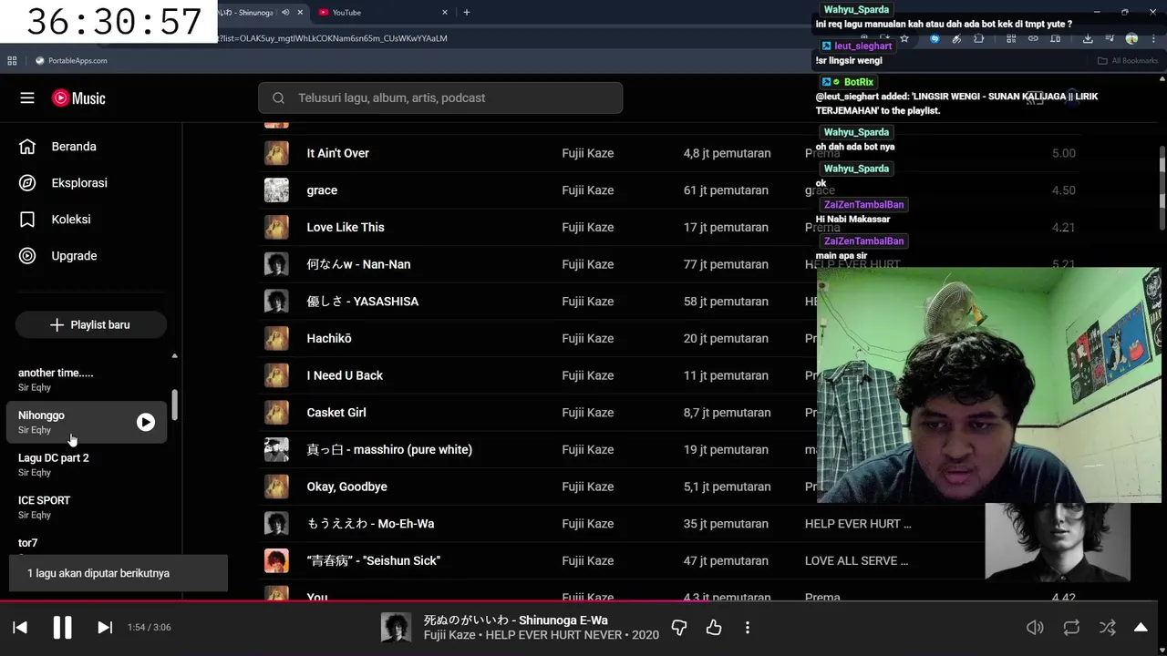The height and width of the screenshot is (656, 1167).
Task: Open the hamburger guide menu
Action: point(27,97)
